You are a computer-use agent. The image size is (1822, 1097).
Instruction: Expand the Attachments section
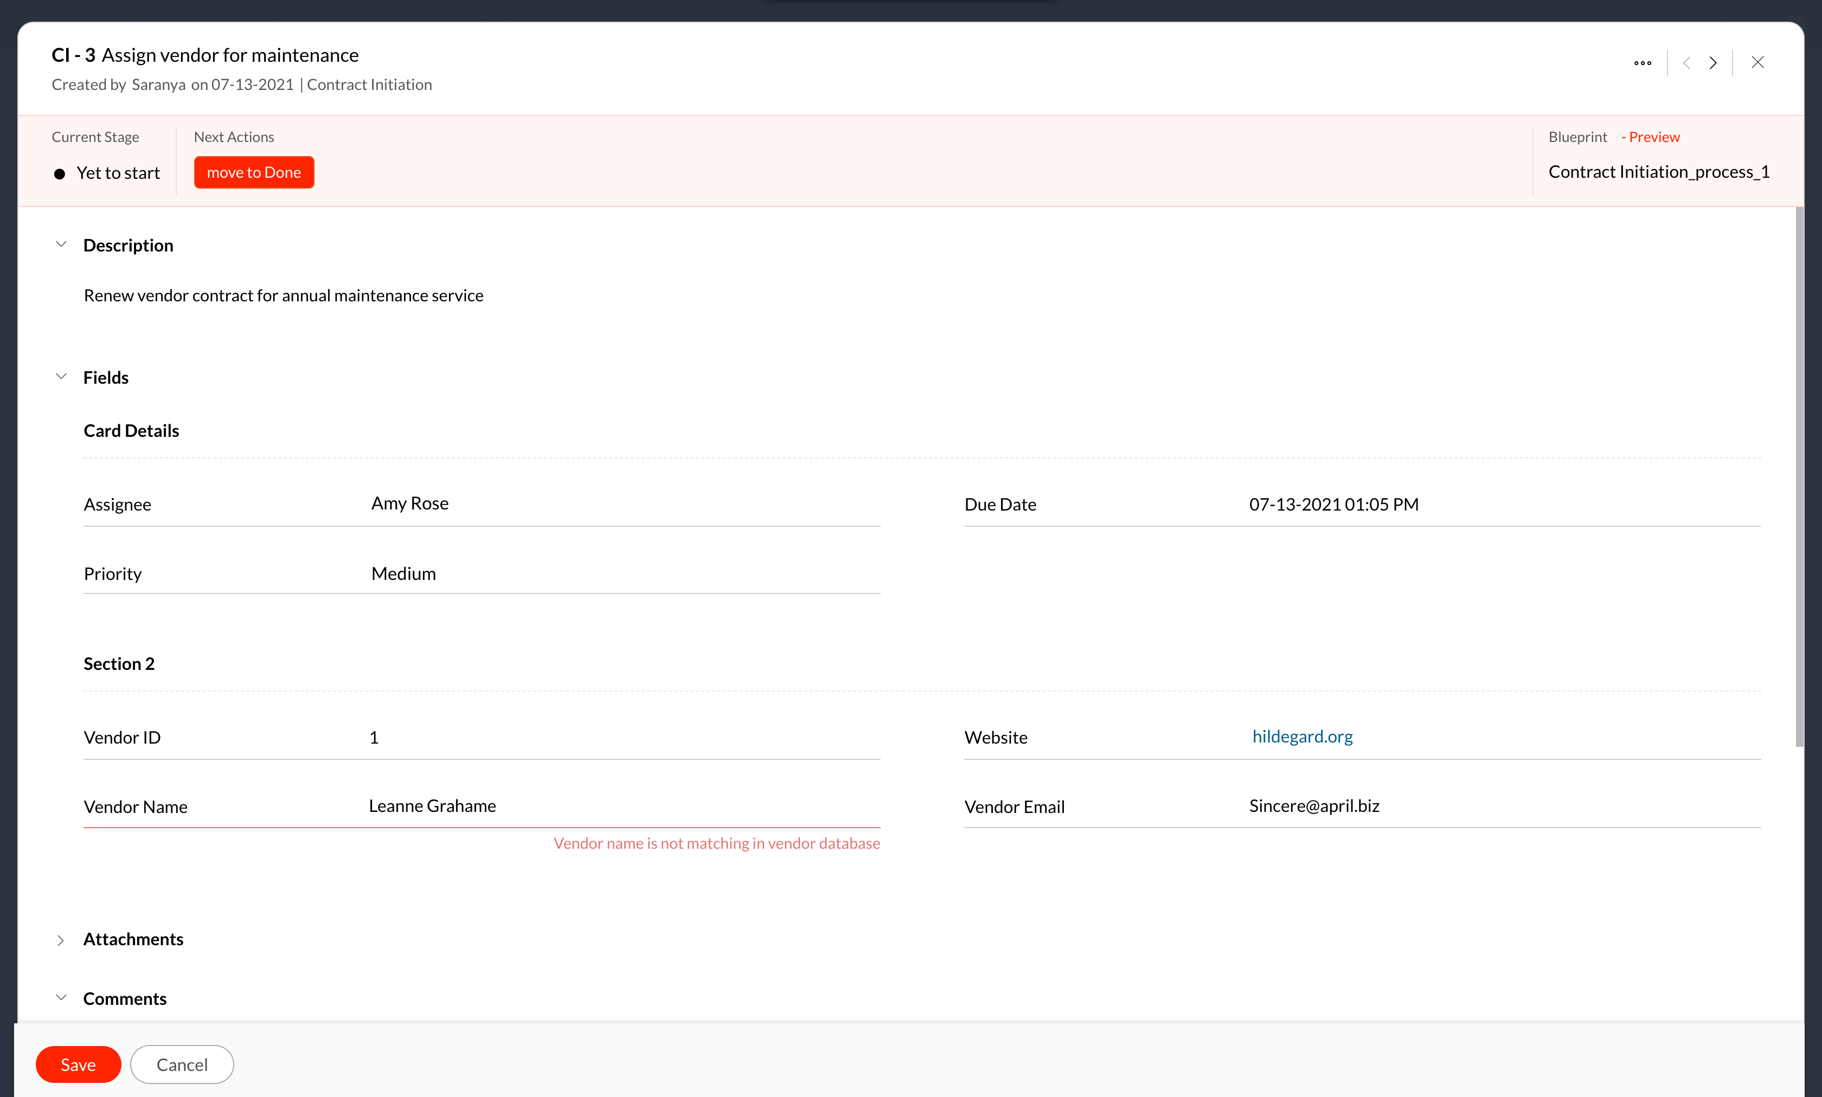(x=61, y=939)
